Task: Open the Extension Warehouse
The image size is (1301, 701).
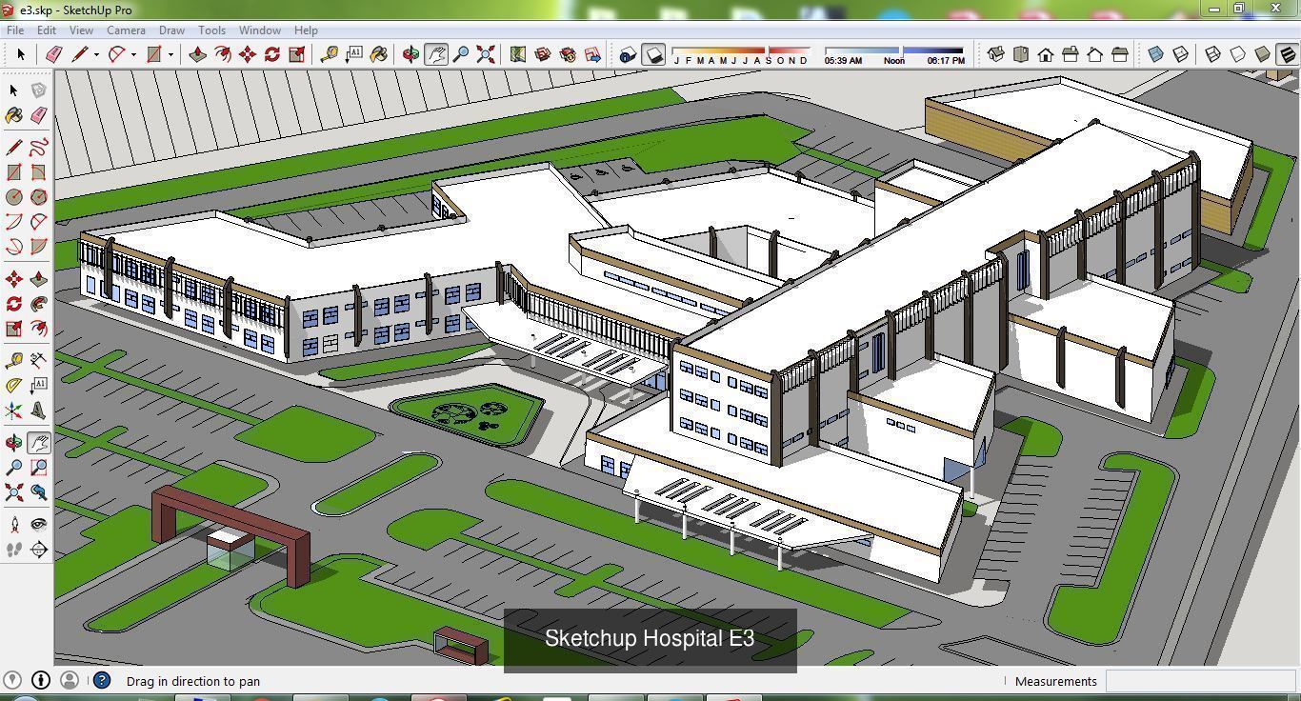Action: (x=568, y=54)
